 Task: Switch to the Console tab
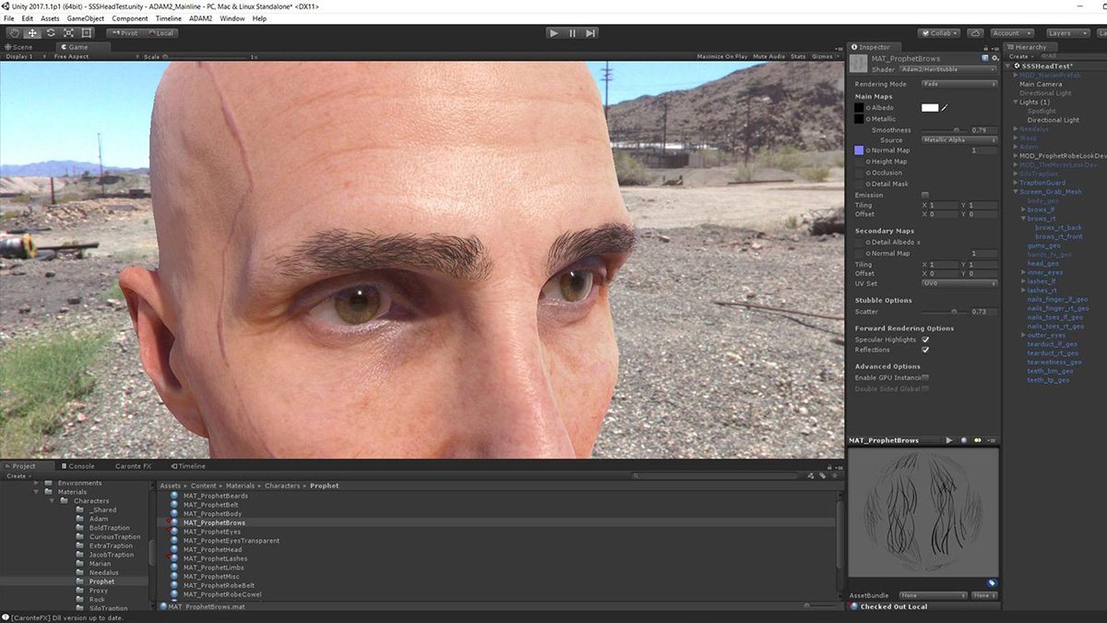(81, 466)
